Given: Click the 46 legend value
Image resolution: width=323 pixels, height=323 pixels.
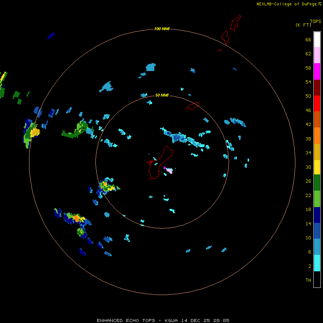Looking at the screenshot, I should click(x=308, y=111).
